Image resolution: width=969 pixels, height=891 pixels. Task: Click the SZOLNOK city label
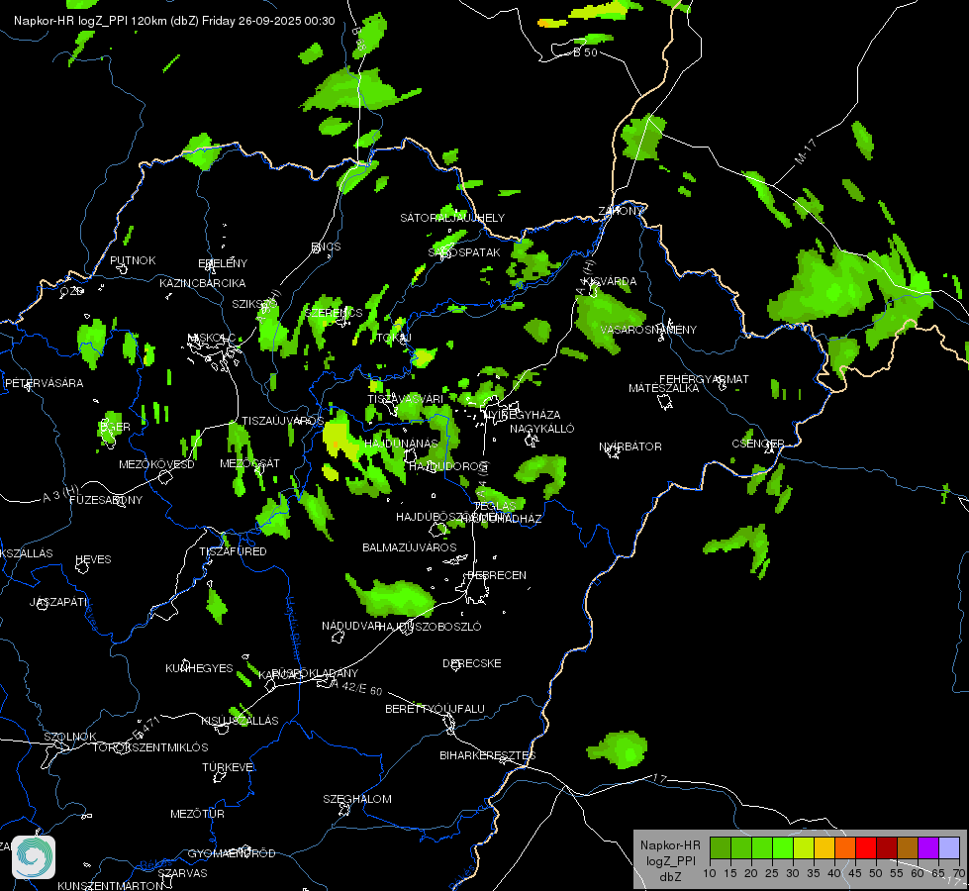point(70,737)
